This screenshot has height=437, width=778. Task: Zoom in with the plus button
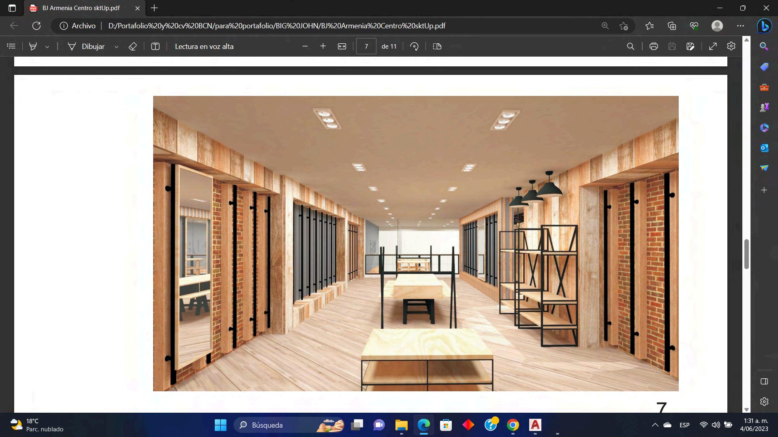pyautogui.click(x=323, y=46)
